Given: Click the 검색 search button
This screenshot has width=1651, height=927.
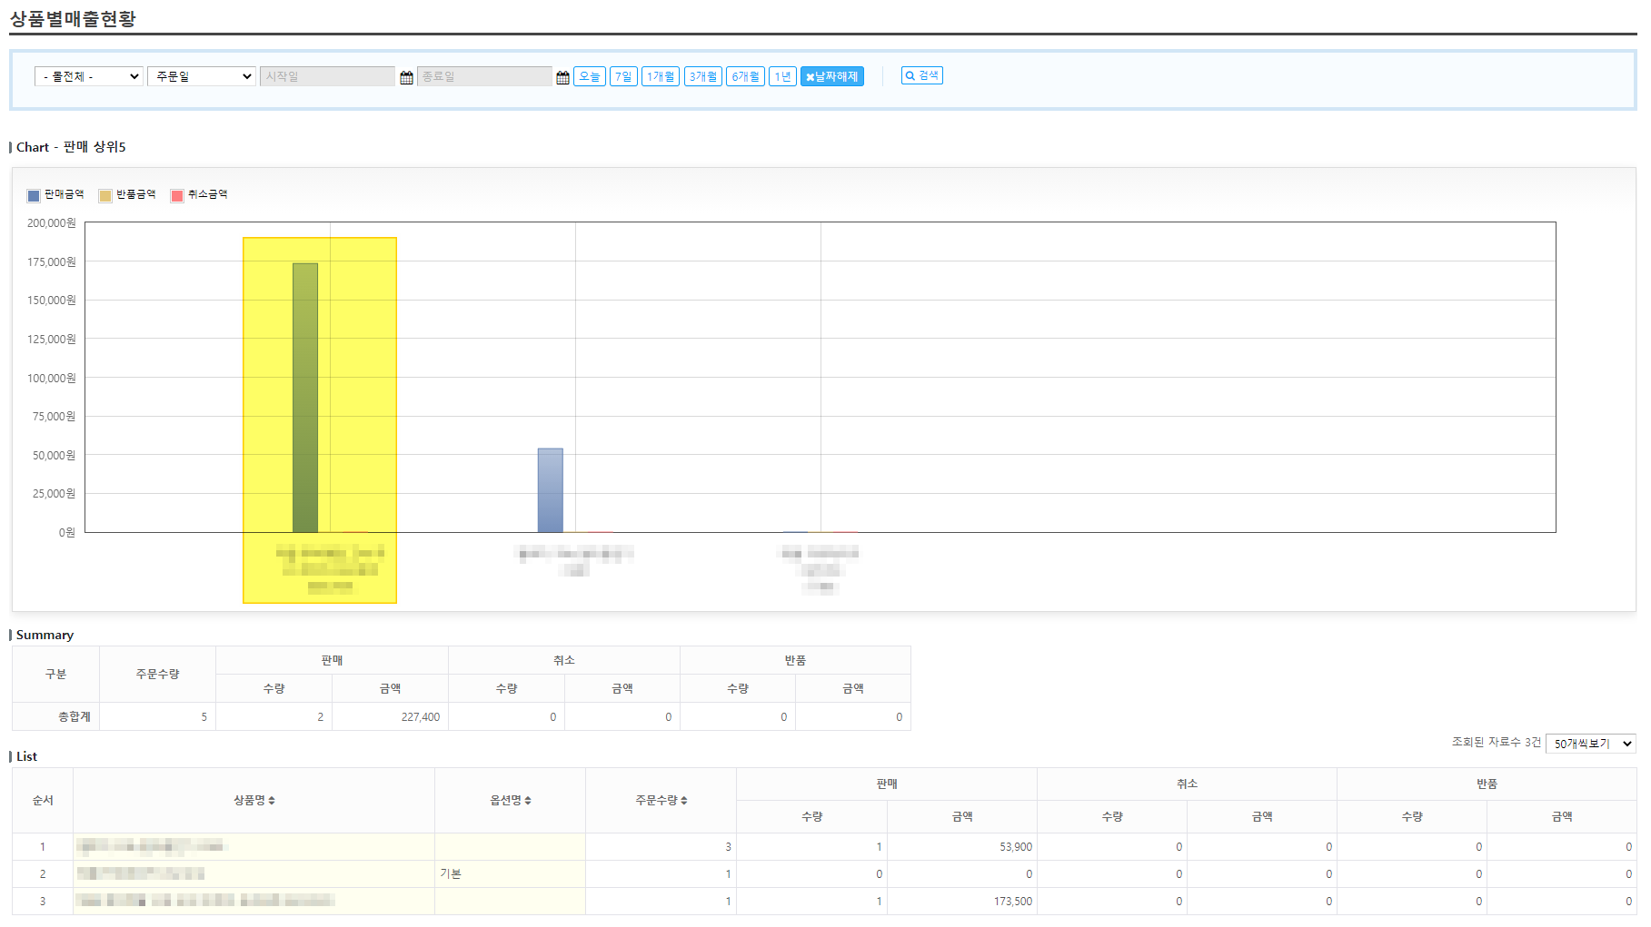Looking at the screenshot, I should tap(921, 76).
